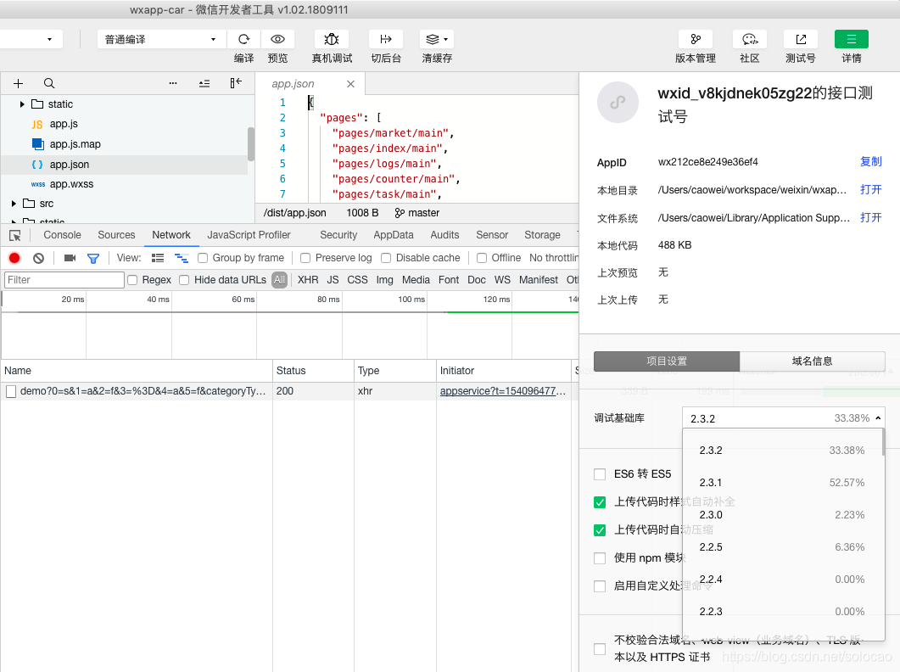Enable Group by frame checkbox
Image resolution: width=900 pixels, height=672 pixels.
point(203,258)
